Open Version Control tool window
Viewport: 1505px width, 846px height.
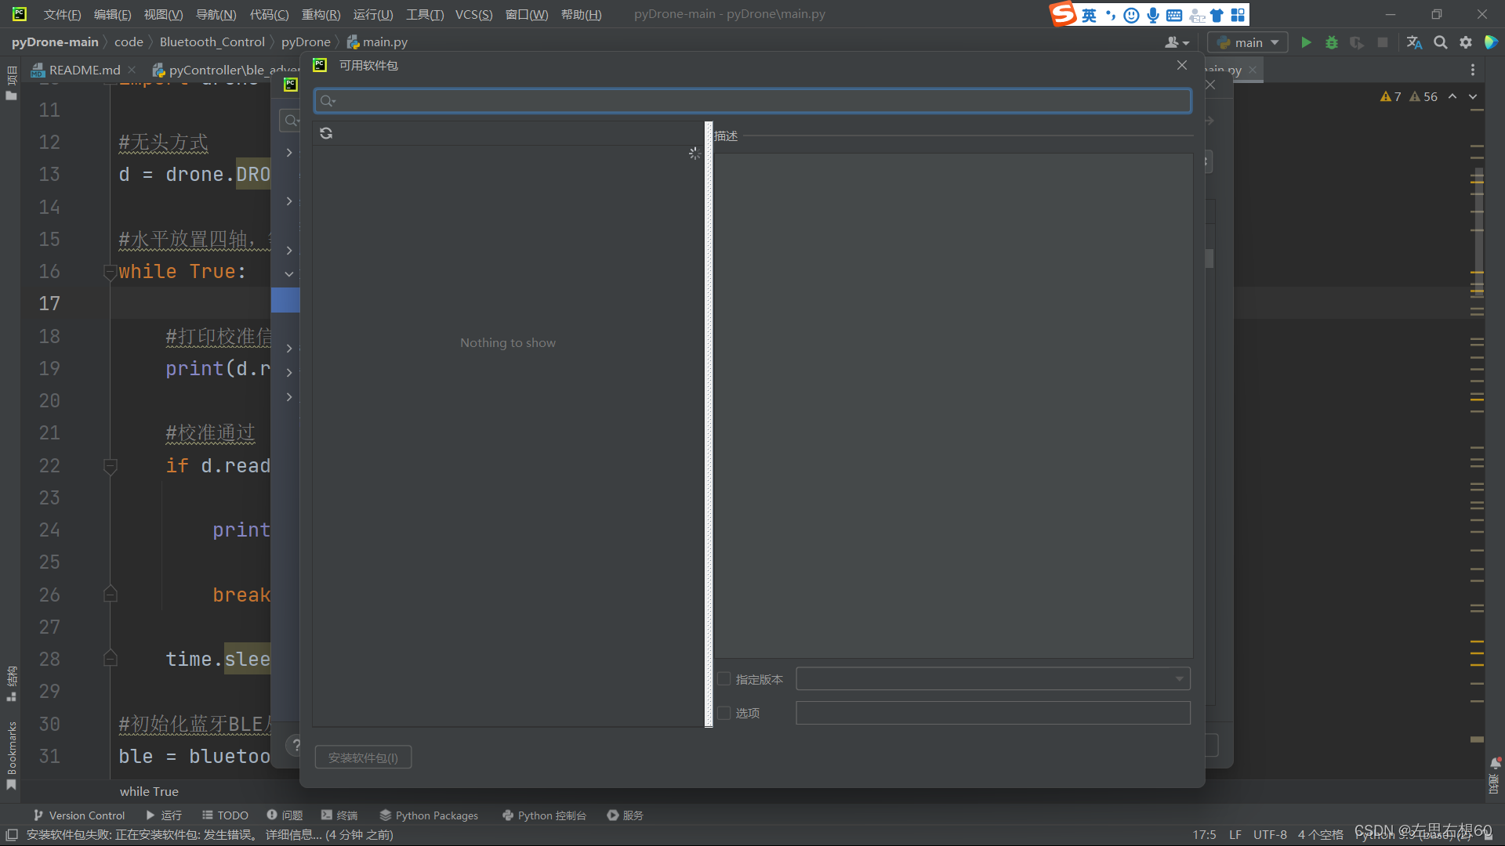point(78,815)
